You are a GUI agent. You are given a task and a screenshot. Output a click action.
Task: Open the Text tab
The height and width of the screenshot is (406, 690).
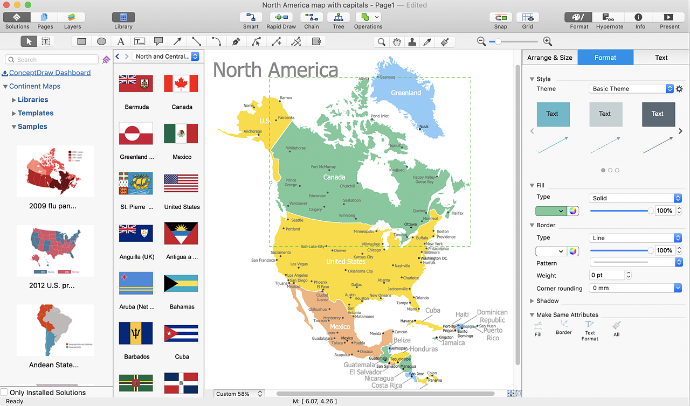point(661,58)
